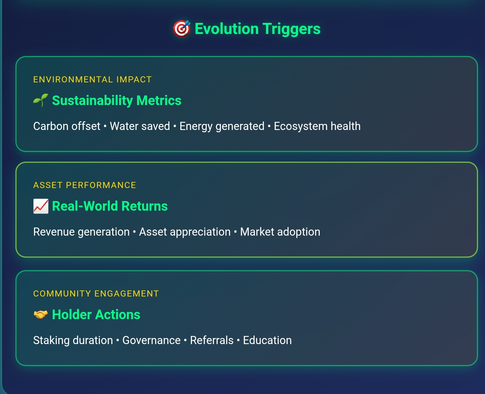Select the Water saved text
485x394 pixels.
140,126
